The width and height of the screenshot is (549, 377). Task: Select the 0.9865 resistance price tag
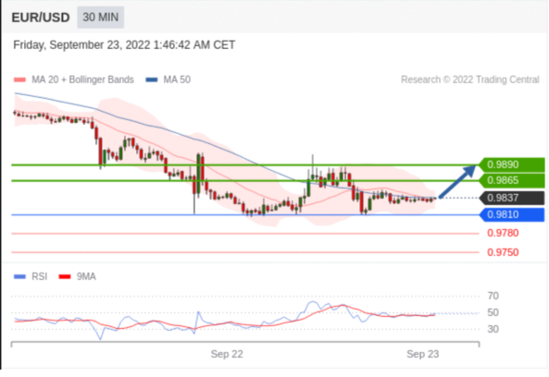point(512,180)
